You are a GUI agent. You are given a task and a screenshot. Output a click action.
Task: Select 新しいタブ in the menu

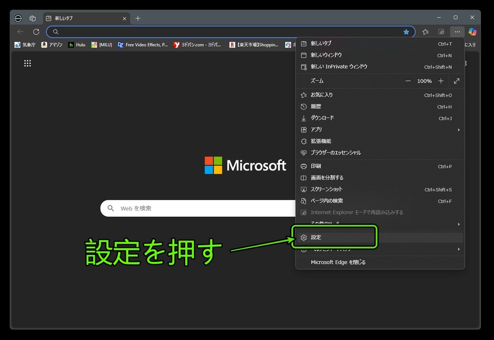[380, 44]
